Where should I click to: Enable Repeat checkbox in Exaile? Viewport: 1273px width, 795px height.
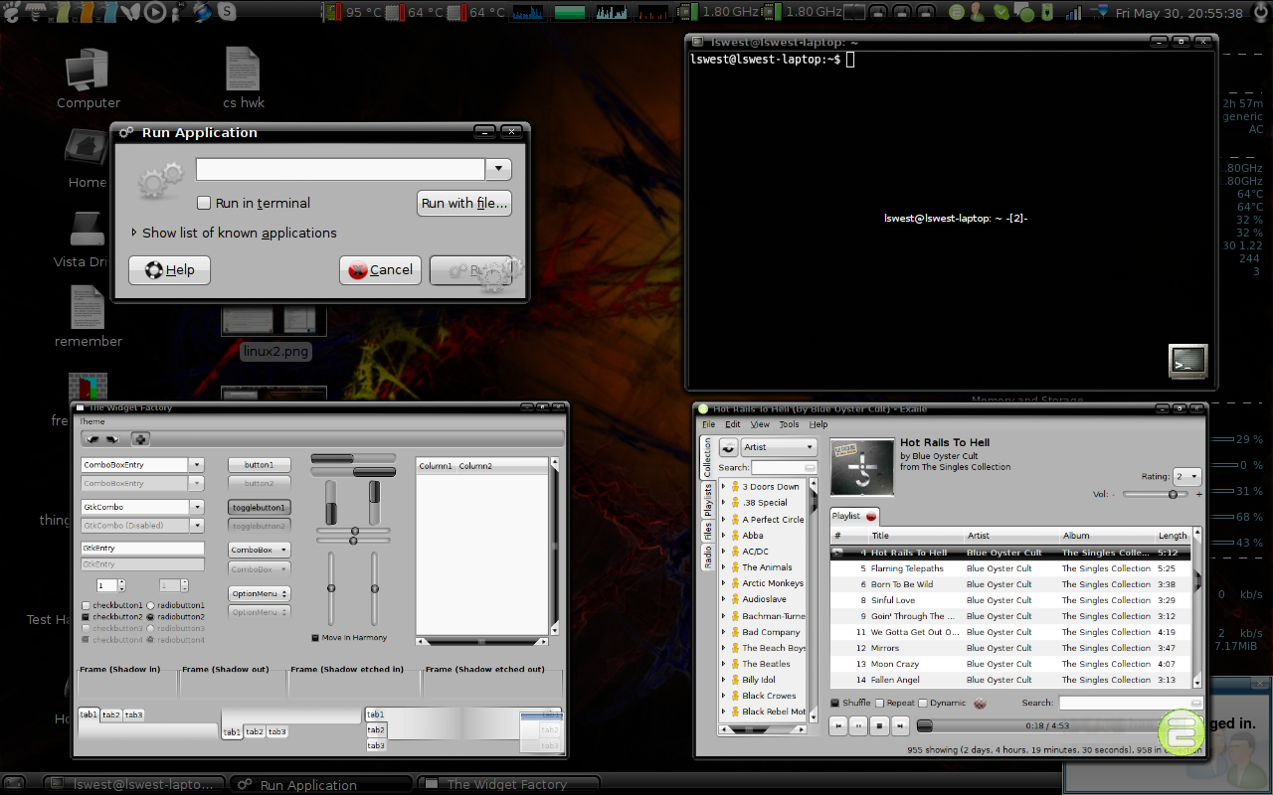pyautogui.click(x=879, y=704)
